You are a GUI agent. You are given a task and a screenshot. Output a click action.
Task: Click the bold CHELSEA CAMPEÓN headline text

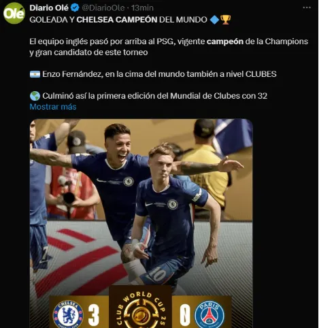[x=117, y=20]
